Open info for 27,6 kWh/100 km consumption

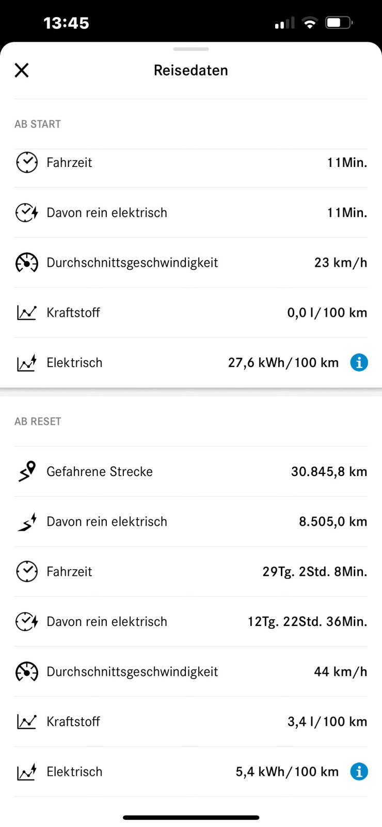coord(359,362)
